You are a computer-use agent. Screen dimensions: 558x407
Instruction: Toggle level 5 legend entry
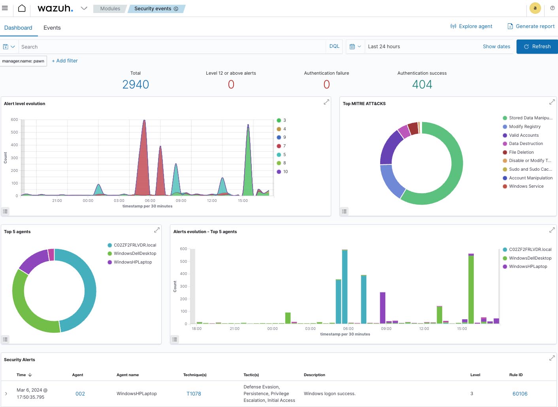click(281, 155)
